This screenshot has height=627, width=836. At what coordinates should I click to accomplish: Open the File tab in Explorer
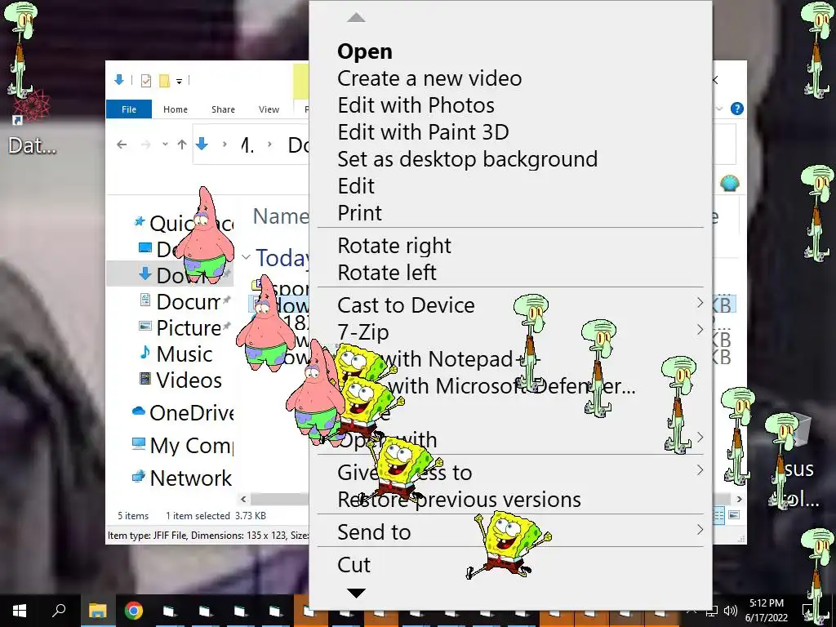[129, 109]
